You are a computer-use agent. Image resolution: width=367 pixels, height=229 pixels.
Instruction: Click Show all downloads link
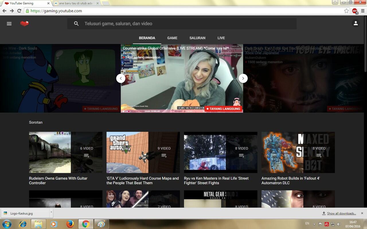(x=341, y=213)
